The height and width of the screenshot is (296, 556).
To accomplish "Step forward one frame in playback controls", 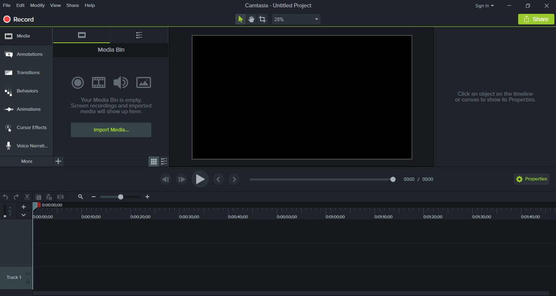I will 182,179.
